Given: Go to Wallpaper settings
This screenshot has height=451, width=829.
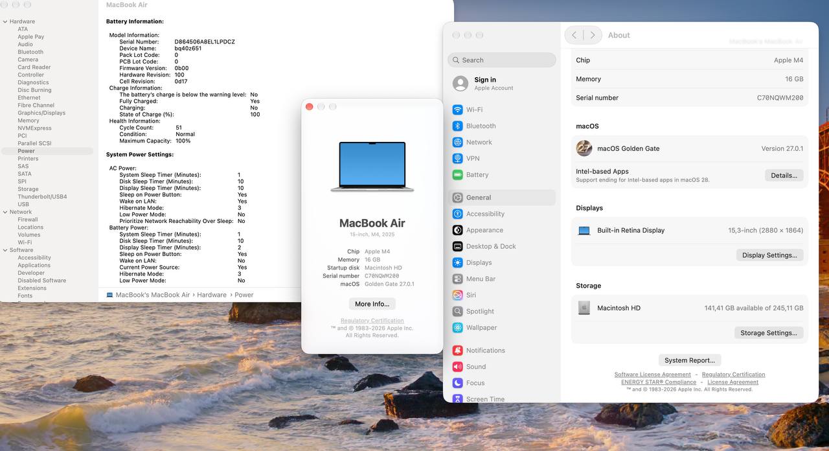Looking at the screenshot, I should tap(502, 327).
